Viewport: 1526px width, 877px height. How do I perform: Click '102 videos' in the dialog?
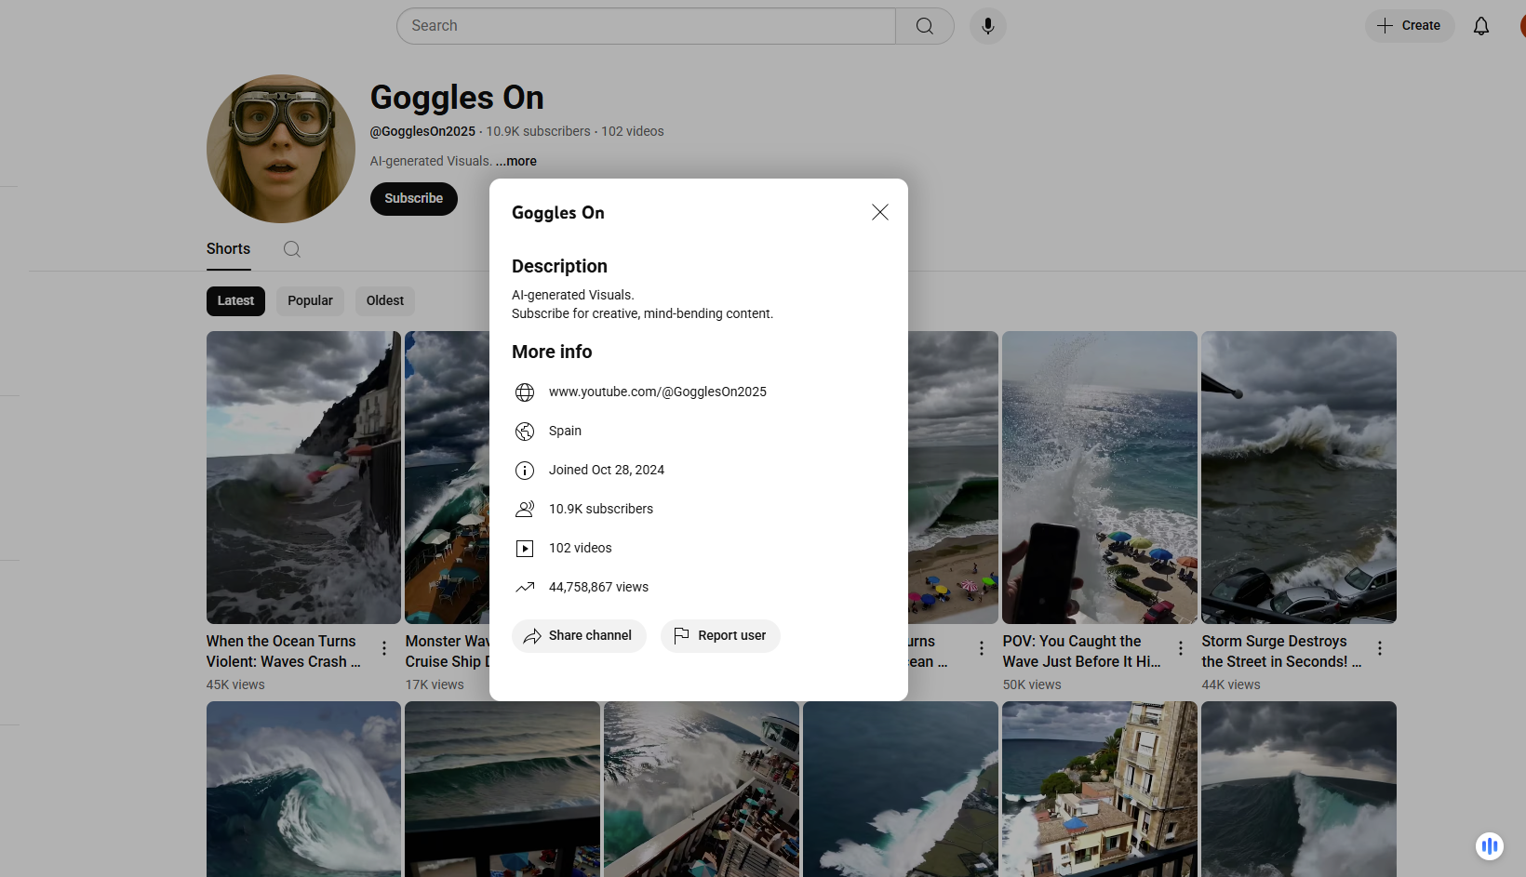[x=581, y=549]
